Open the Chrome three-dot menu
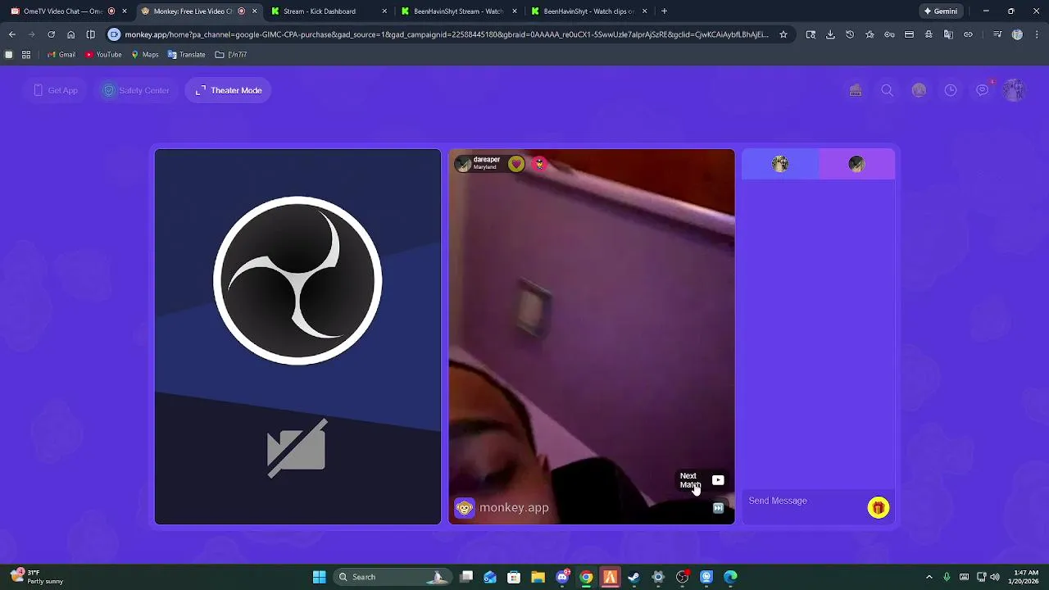Viewport: 1049px width, 590px height. click(x=1037, y=34)
